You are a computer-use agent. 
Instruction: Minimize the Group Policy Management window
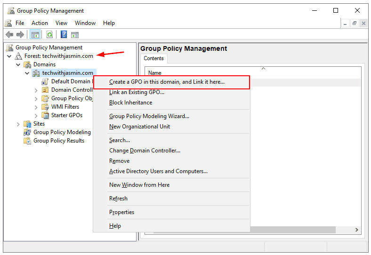point(315,11)
